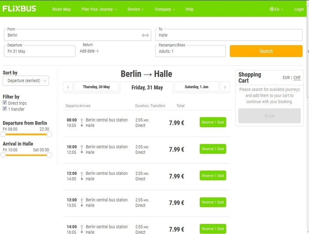The image size is (309, 234).
Task: Open the Sort by dropdown
Action: pos(26,81)
